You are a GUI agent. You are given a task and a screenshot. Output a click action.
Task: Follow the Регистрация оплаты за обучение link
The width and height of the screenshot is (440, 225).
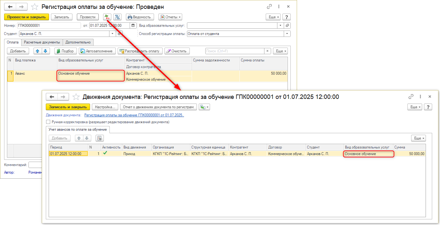click(134, 115)
